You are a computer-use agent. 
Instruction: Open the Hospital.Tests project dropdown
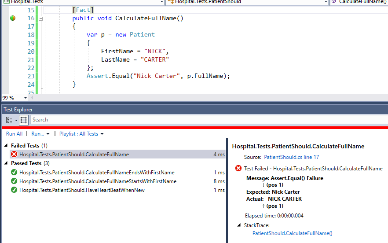tap(161, 2)
